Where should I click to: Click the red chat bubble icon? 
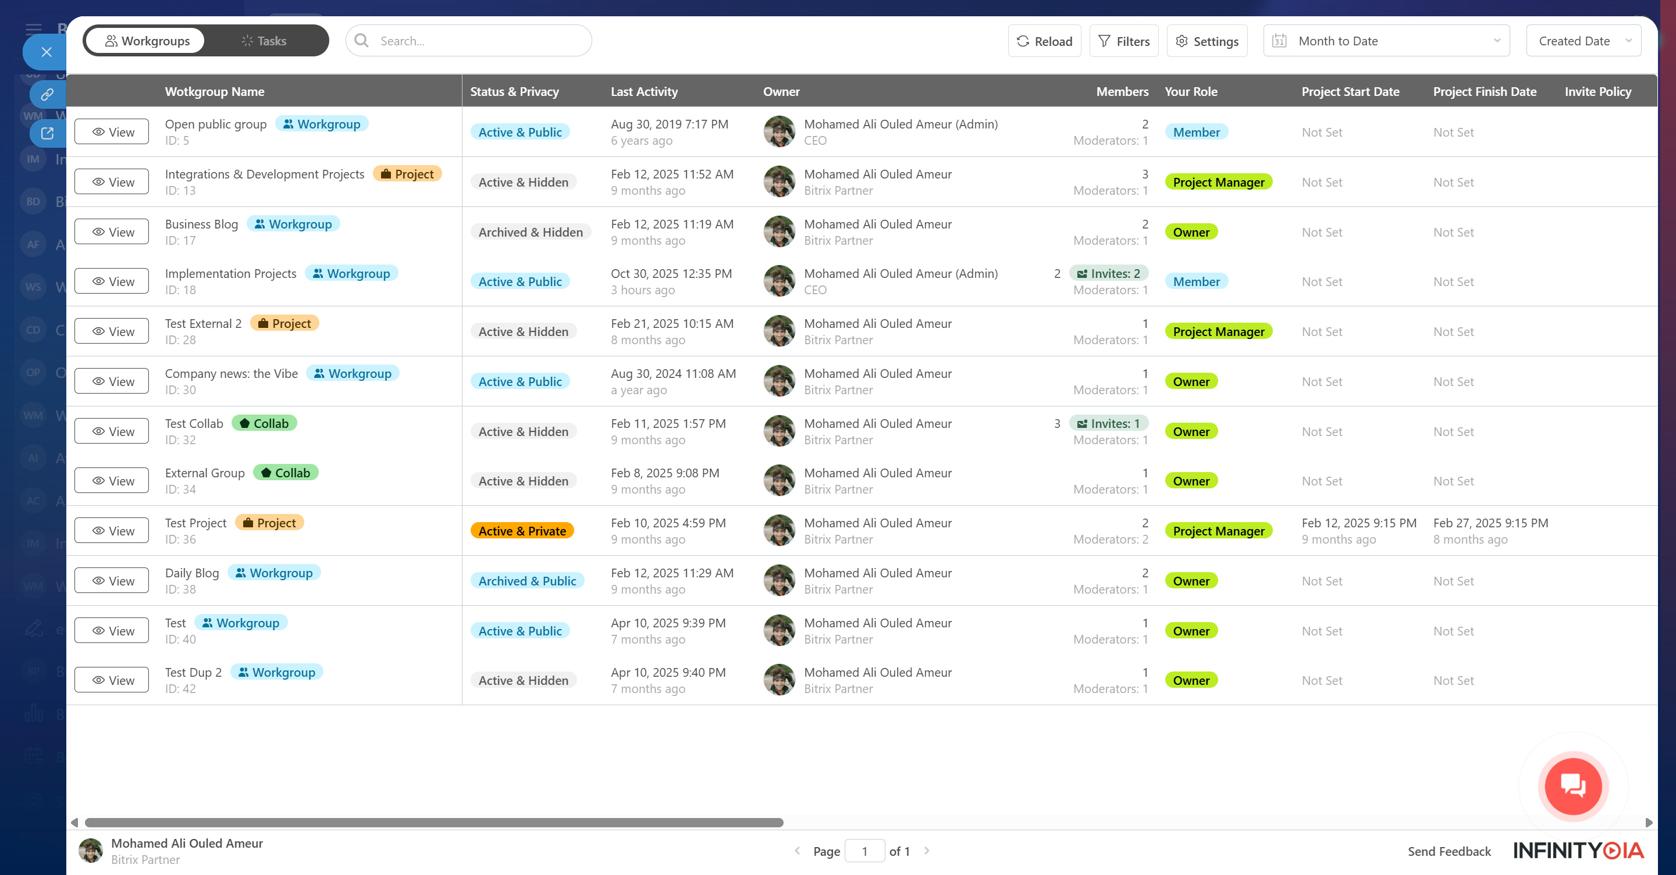pyautogui.click(x=1572, y=786)
